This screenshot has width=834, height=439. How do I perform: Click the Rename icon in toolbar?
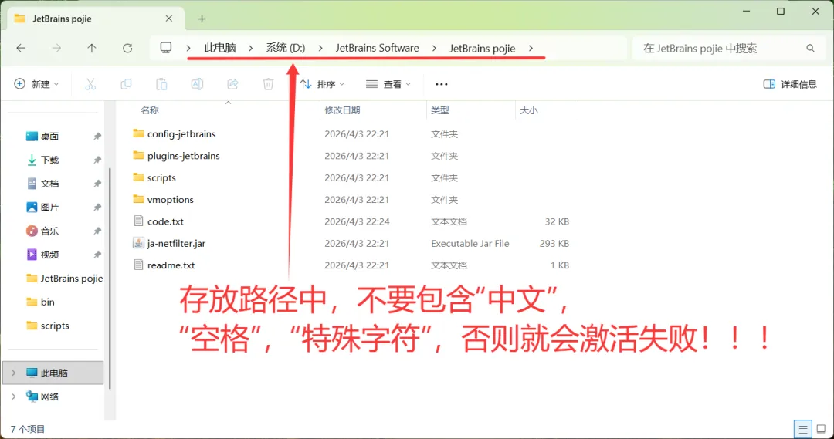click(x=197, y=84)
